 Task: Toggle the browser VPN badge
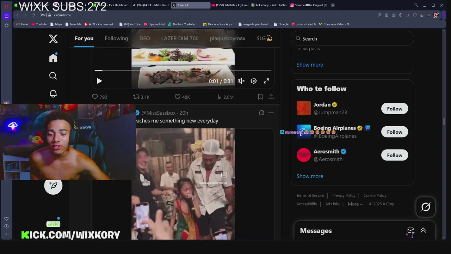[x=43, y=15]
